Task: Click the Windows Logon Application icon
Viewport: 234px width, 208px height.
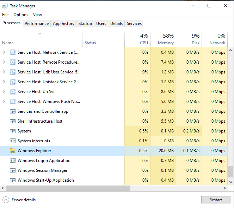Action: pyautogui.click(x=13, y=161)
